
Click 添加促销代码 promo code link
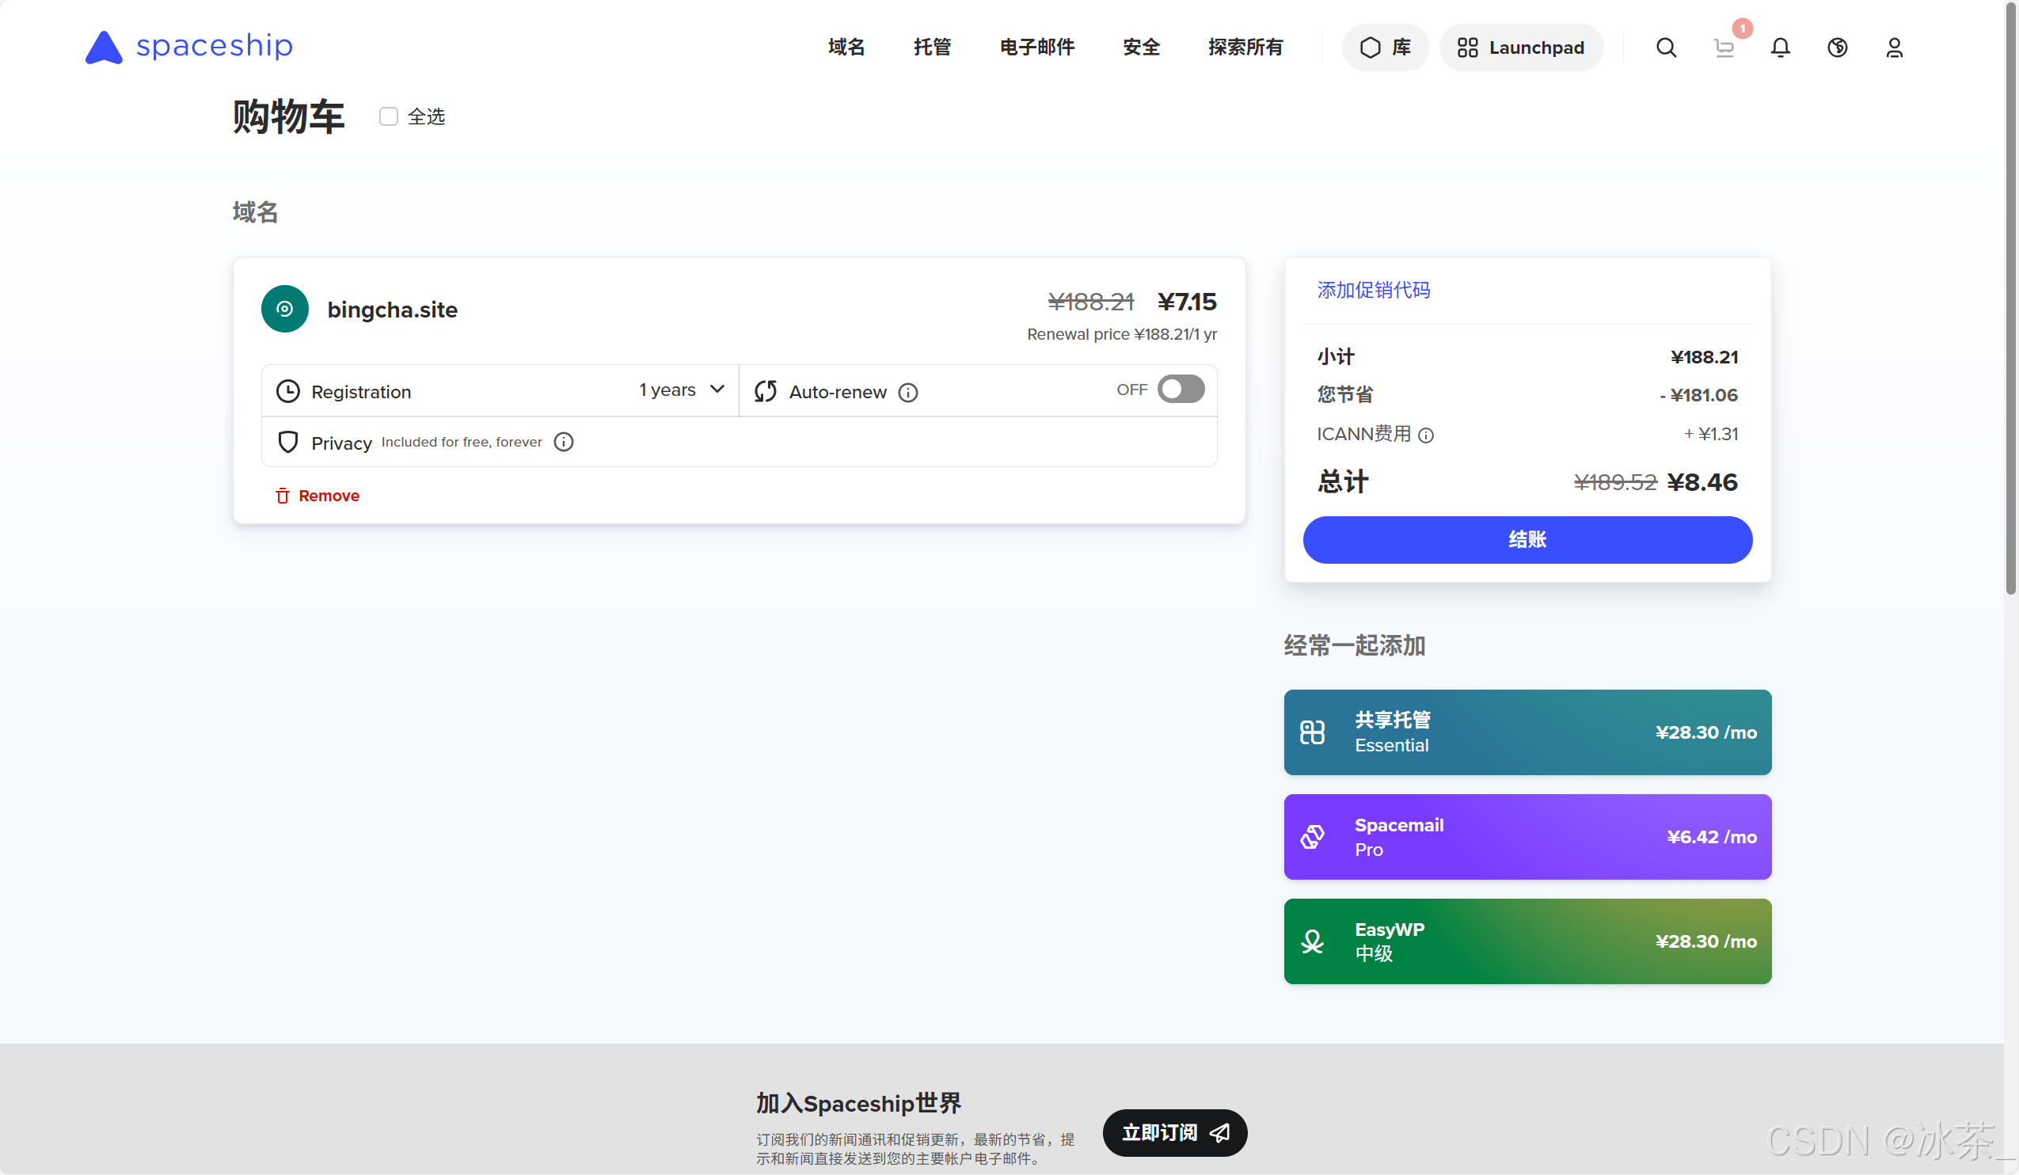(1373, 290)
